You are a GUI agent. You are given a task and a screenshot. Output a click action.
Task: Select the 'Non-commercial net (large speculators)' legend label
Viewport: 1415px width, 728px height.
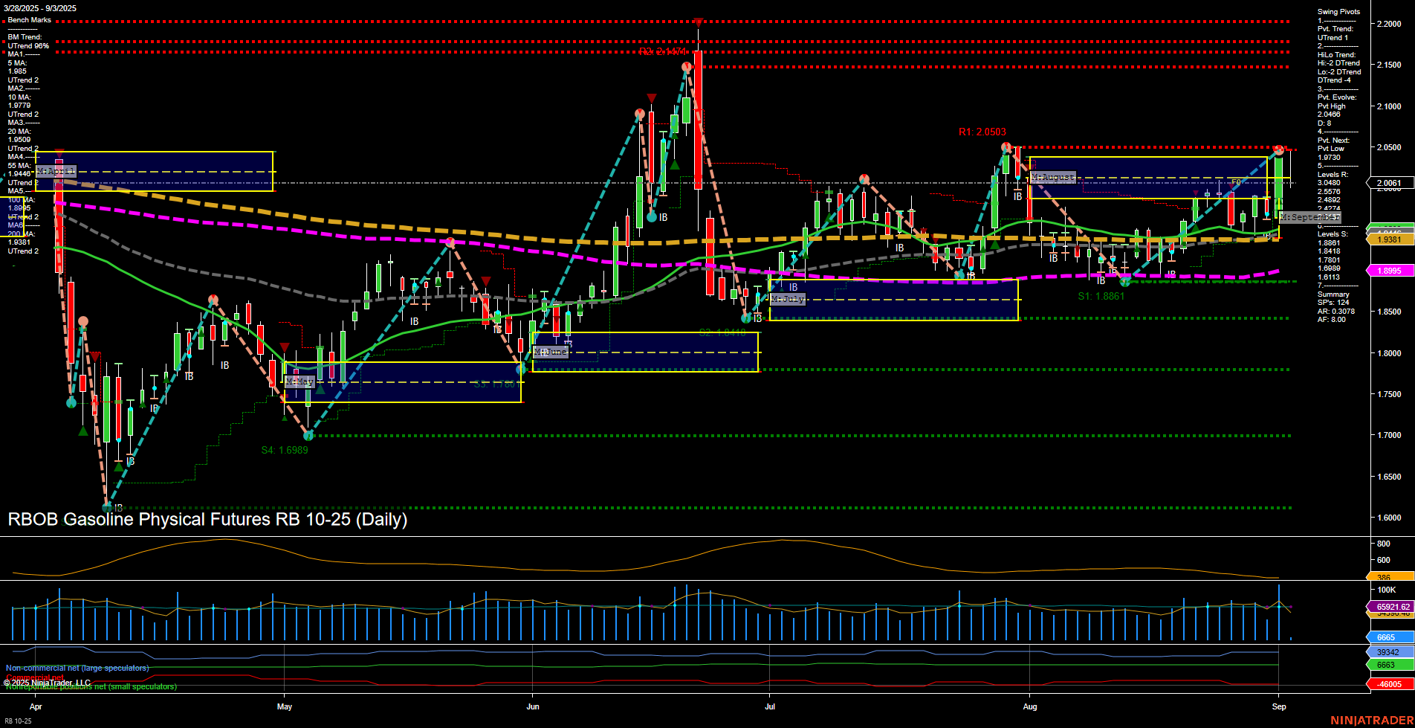76,668
